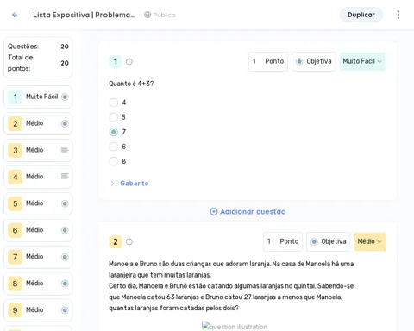414x331 pixels.
Task: Click objective-type icon in sidebar row 2
Action: pyautogui.click(x=65, y=123)
